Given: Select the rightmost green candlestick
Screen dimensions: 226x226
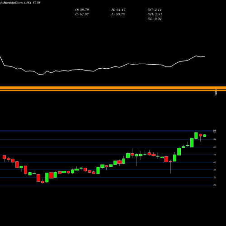Looking at the screenshot, I should (x=205, y=136).
